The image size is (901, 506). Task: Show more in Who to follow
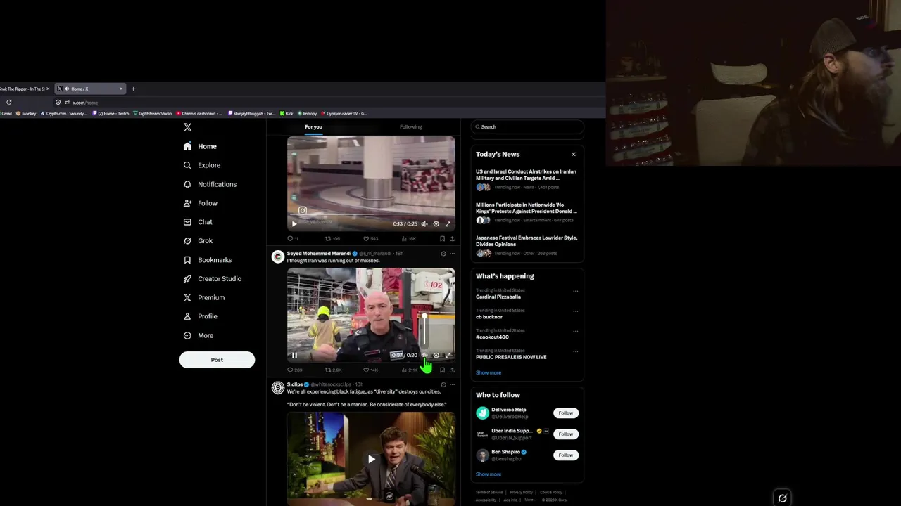(489, 474)
